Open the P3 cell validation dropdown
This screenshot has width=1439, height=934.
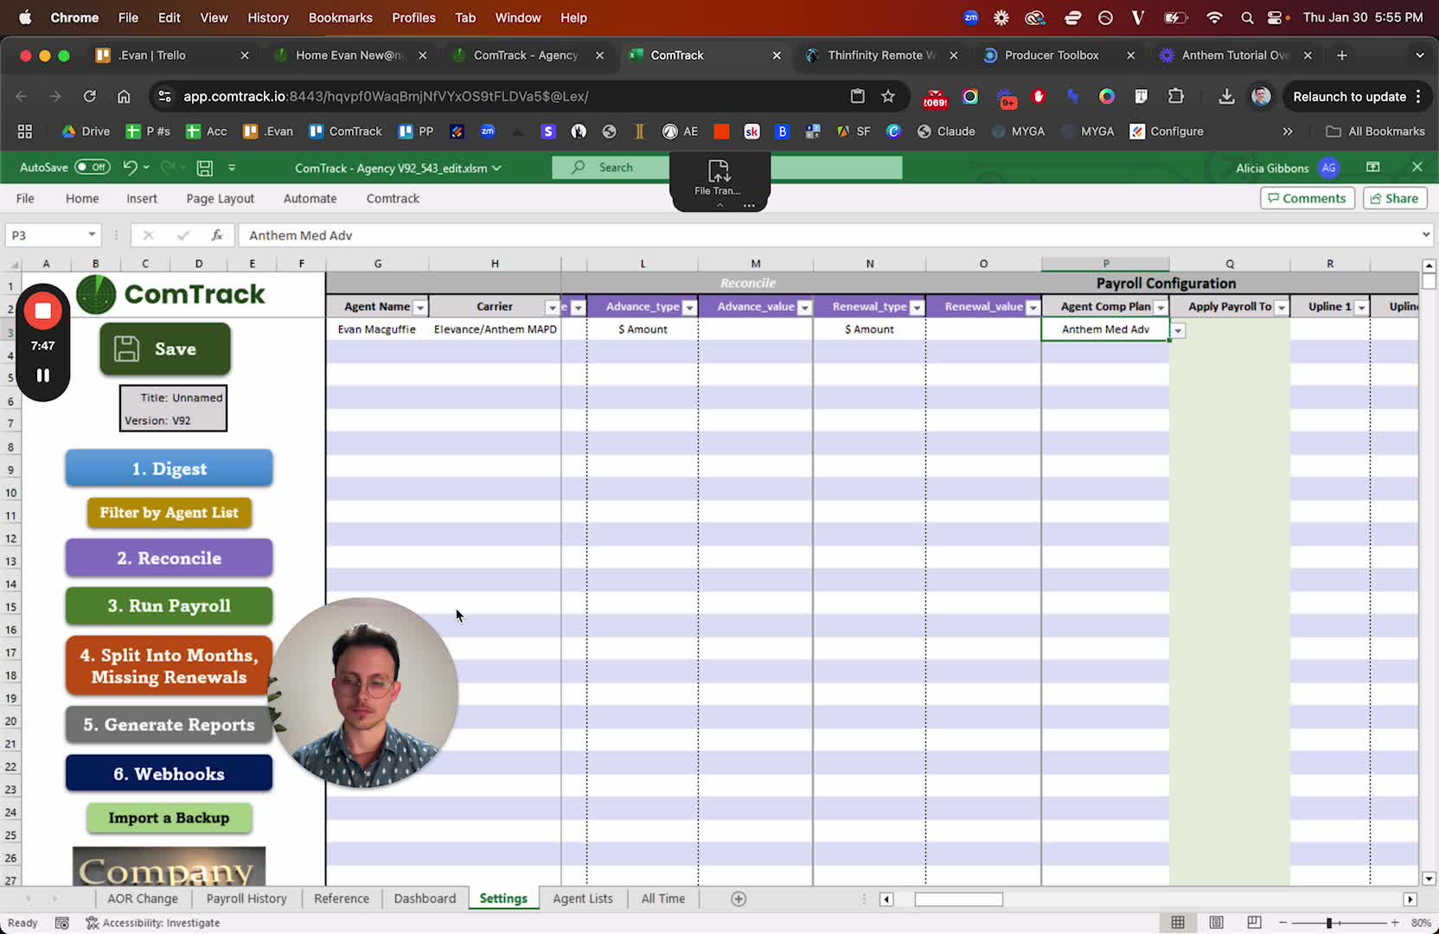tap(1178, 330)
